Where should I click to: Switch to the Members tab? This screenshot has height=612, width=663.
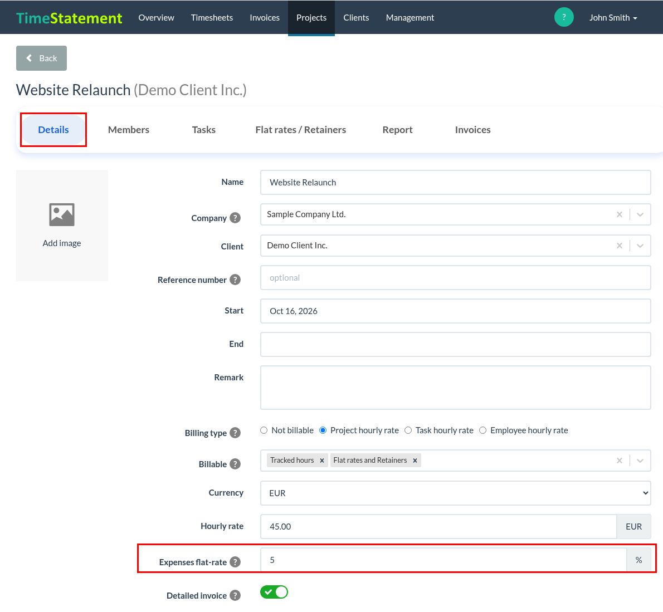tap(129, 130)
